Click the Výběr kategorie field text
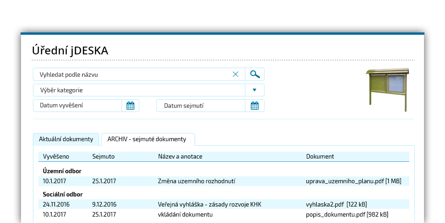The height and width of the screenshot is (223, 445). point(61,90)
